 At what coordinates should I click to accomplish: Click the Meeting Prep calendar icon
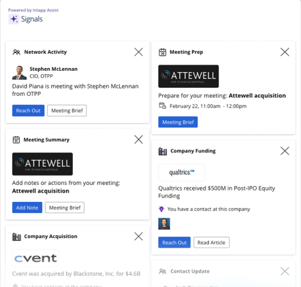tap(162, 52)
